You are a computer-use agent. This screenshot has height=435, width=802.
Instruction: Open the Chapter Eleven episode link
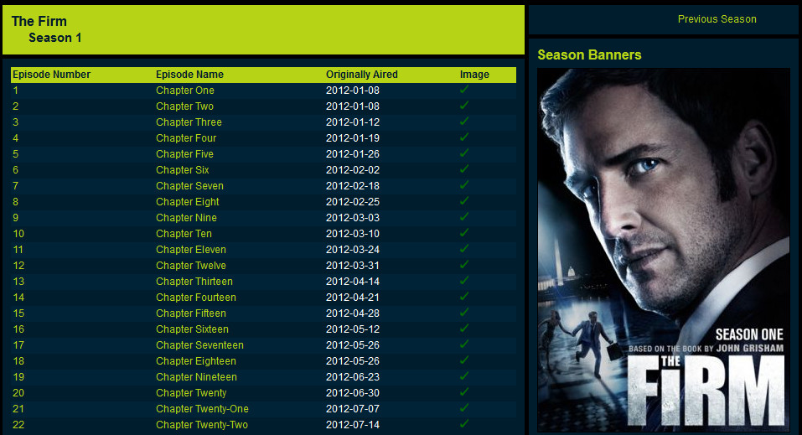click(191, 249)
